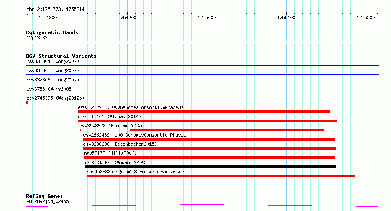Click the black cytogenetic band 12p13.33 bar
This screenshot has height=211, width=391.
pos(202,42)
